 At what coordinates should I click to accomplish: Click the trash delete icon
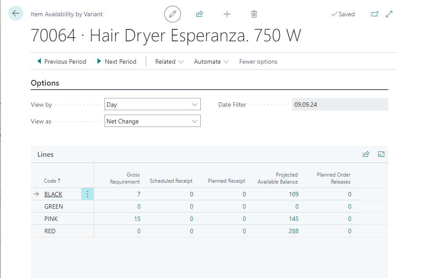(254, 14)
